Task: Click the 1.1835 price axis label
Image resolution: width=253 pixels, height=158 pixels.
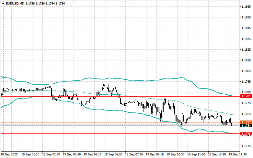Action: click(246, 39)
